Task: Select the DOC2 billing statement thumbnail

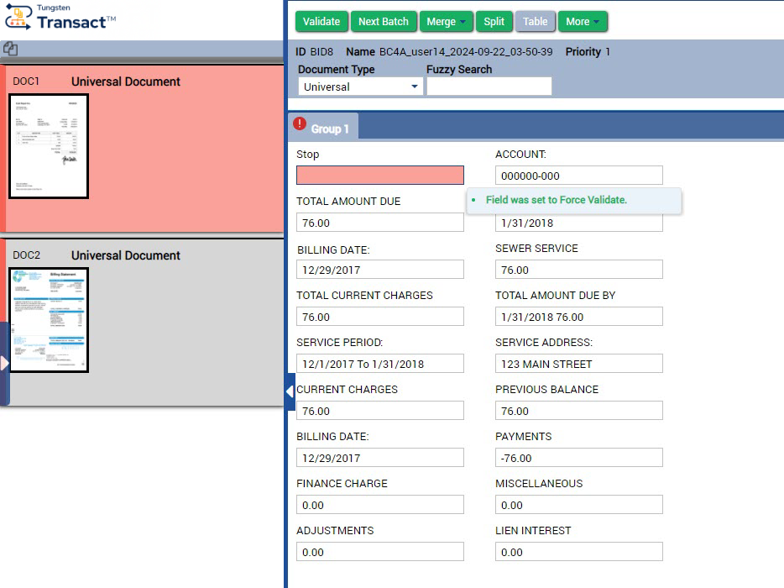Action: (49, 320)
